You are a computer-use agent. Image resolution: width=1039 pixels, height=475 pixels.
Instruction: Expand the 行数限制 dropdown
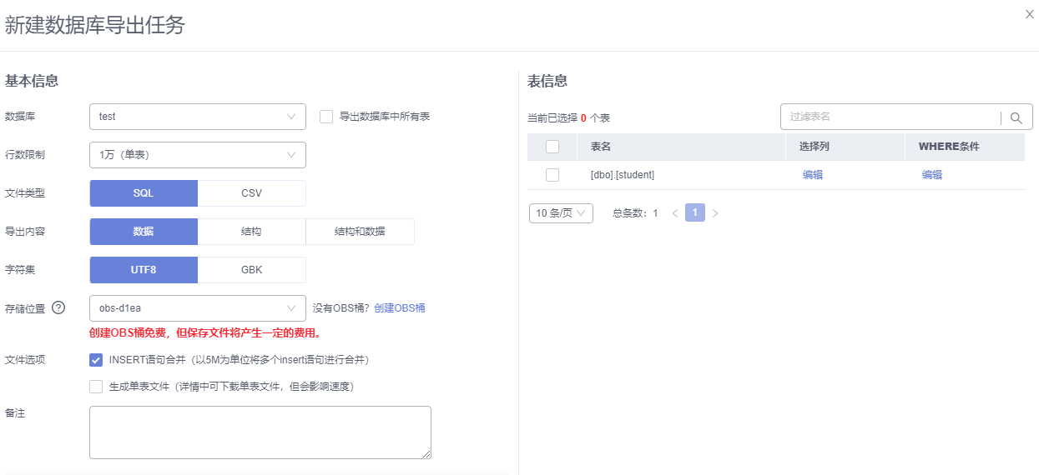198,155
